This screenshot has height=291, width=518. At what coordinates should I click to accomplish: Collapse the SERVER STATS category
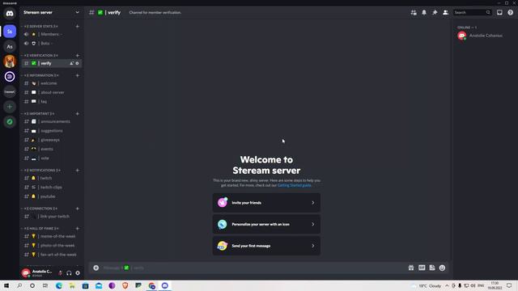[40, 26]
